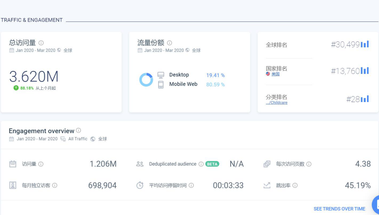Click SEE TRENDS OVER TIME
Viewport: 379px width, 215px height.
tap(339, 209)
